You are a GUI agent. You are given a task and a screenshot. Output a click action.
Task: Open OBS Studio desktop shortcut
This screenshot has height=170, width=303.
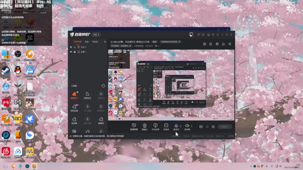tap(18, 55)
